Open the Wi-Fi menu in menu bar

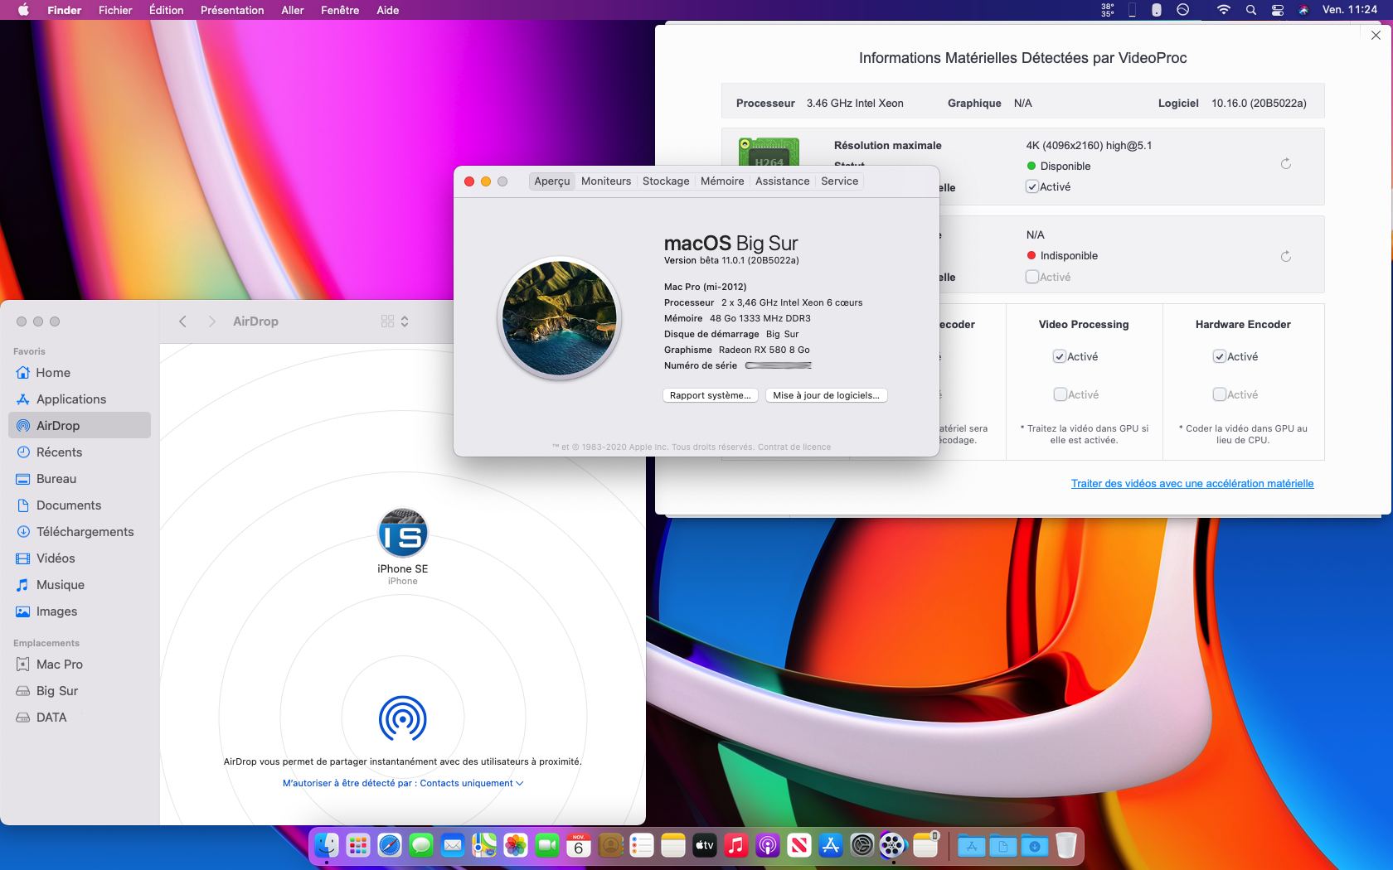tap(1223, 10)
